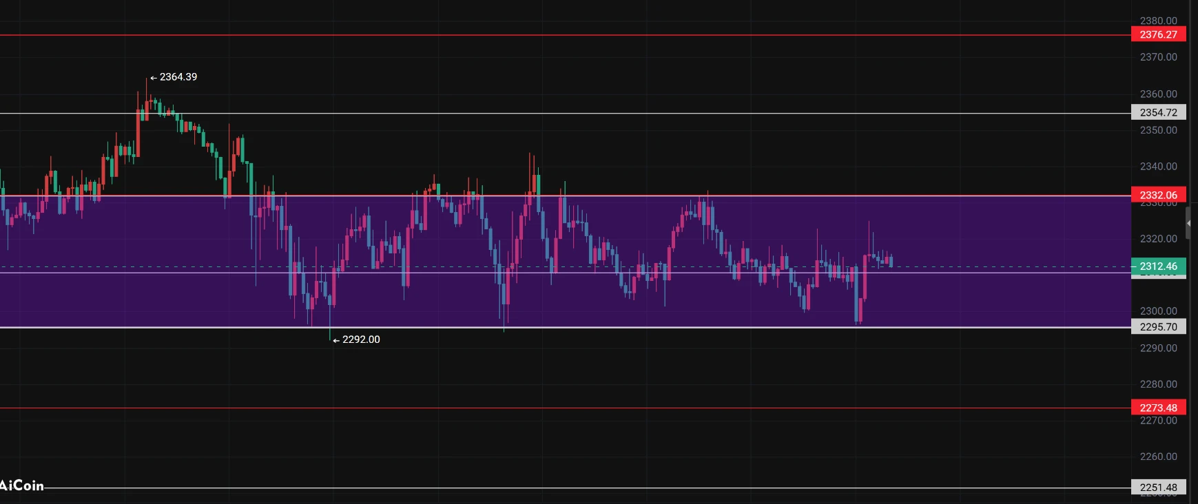Select the purple shaded range rectangle

[566, 262]
